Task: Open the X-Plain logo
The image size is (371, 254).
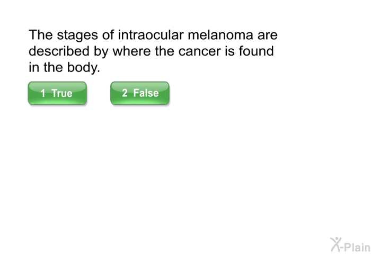Action: tap(350, 245)
